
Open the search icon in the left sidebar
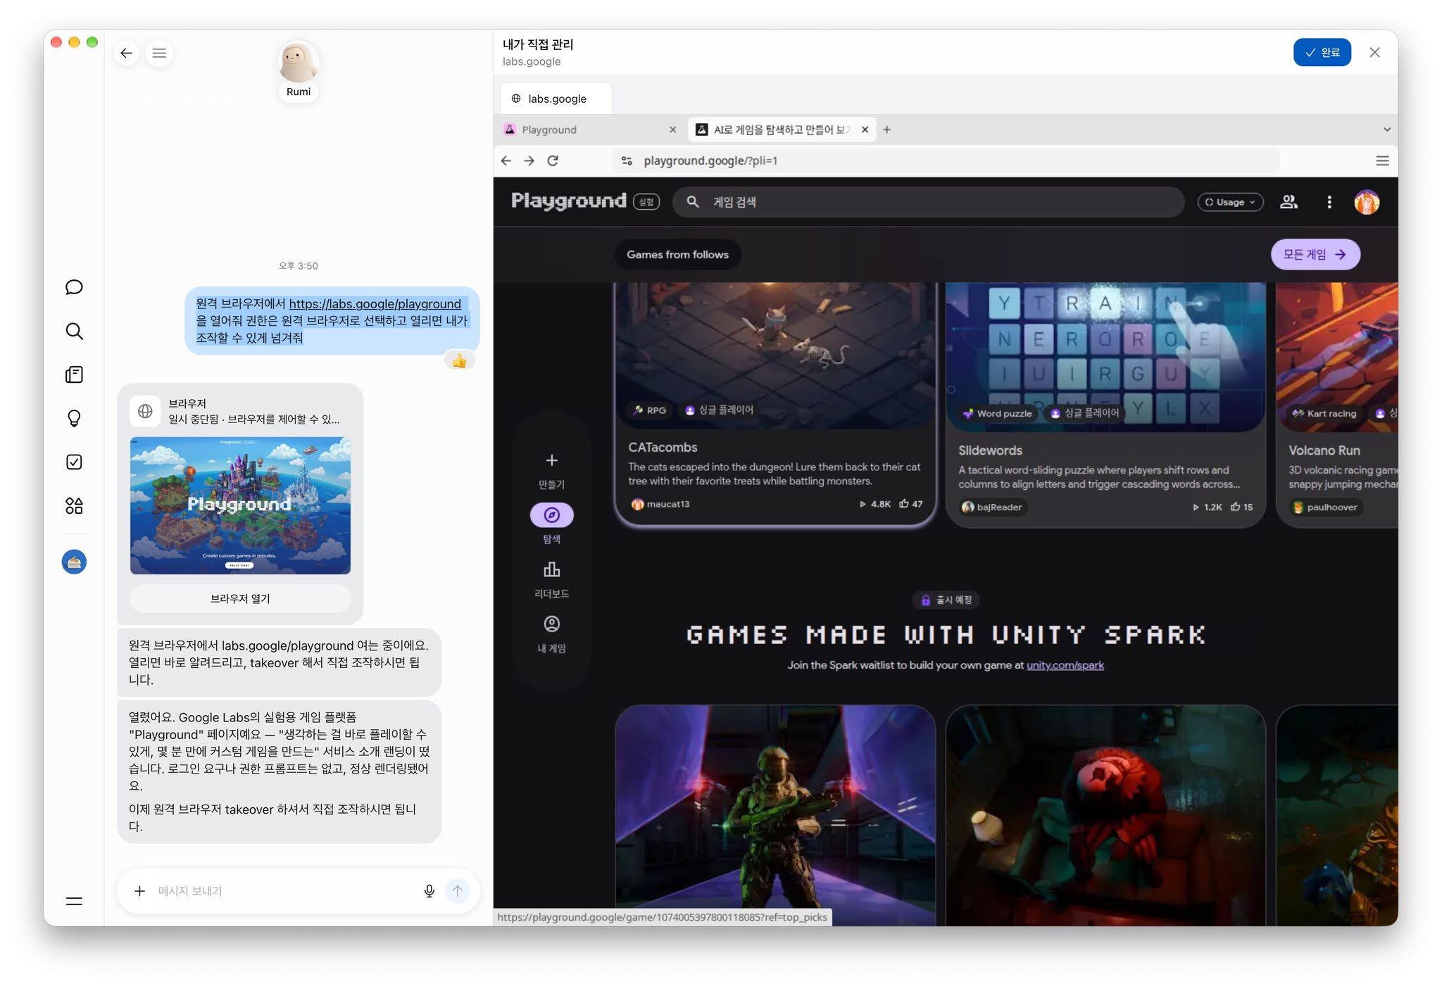[74, 331]
